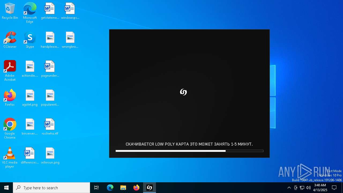Open the Action Center notifications icon
This screenshot has height=193, width=343.
334,188
